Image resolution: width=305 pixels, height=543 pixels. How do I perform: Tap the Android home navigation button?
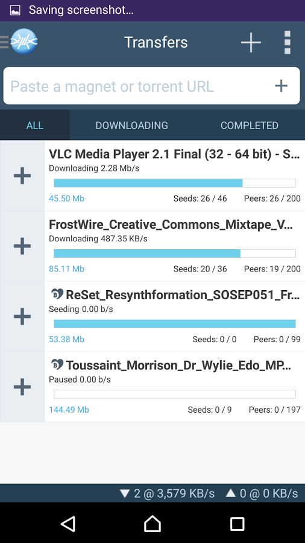(x=152, y=524)
